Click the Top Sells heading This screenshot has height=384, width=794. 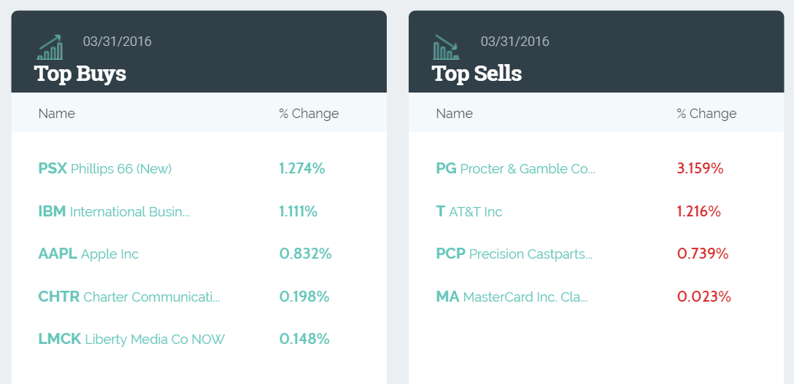tap(477, 74)
